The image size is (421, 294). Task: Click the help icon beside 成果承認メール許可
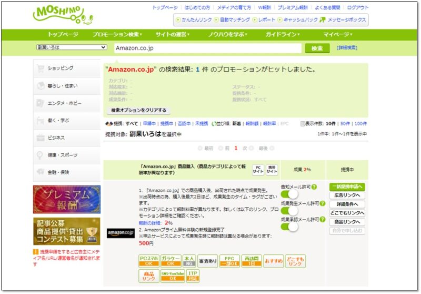tap(323, 220)
